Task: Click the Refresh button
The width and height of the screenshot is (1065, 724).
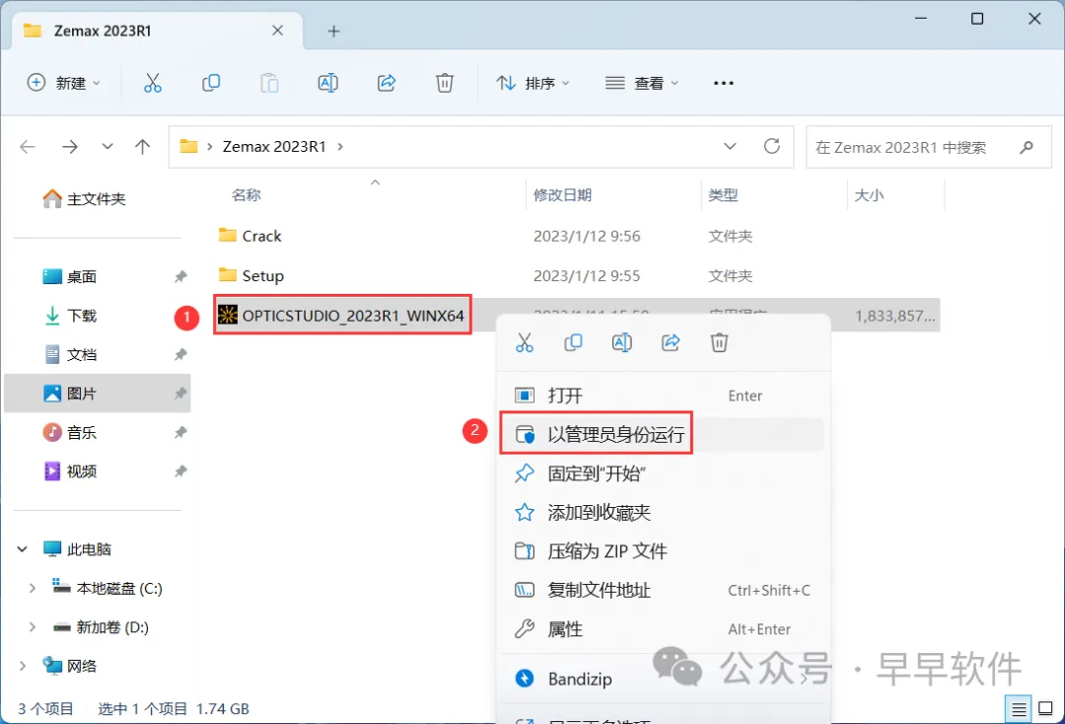Action: (772, 147)
